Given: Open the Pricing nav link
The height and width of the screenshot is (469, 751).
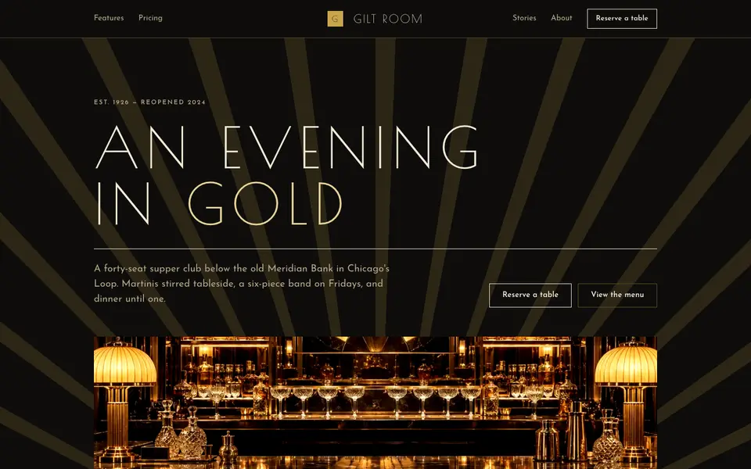Looking at the screenshot, I should [x=150, y=18].
